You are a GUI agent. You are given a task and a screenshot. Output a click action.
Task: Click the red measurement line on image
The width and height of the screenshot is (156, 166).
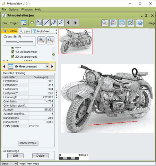(x=113, y=123)
